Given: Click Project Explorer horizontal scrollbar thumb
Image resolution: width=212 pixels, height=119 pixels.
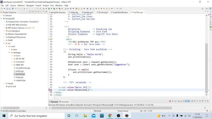Looking at the screenshot, I should [11, 108].
